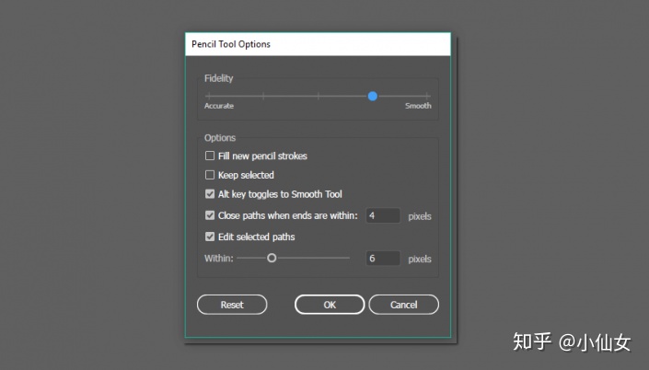649x370 pixels.
Task: Click the Close paths pixels field showing 4
Action: pyautogui.click(x=383, y=215)
